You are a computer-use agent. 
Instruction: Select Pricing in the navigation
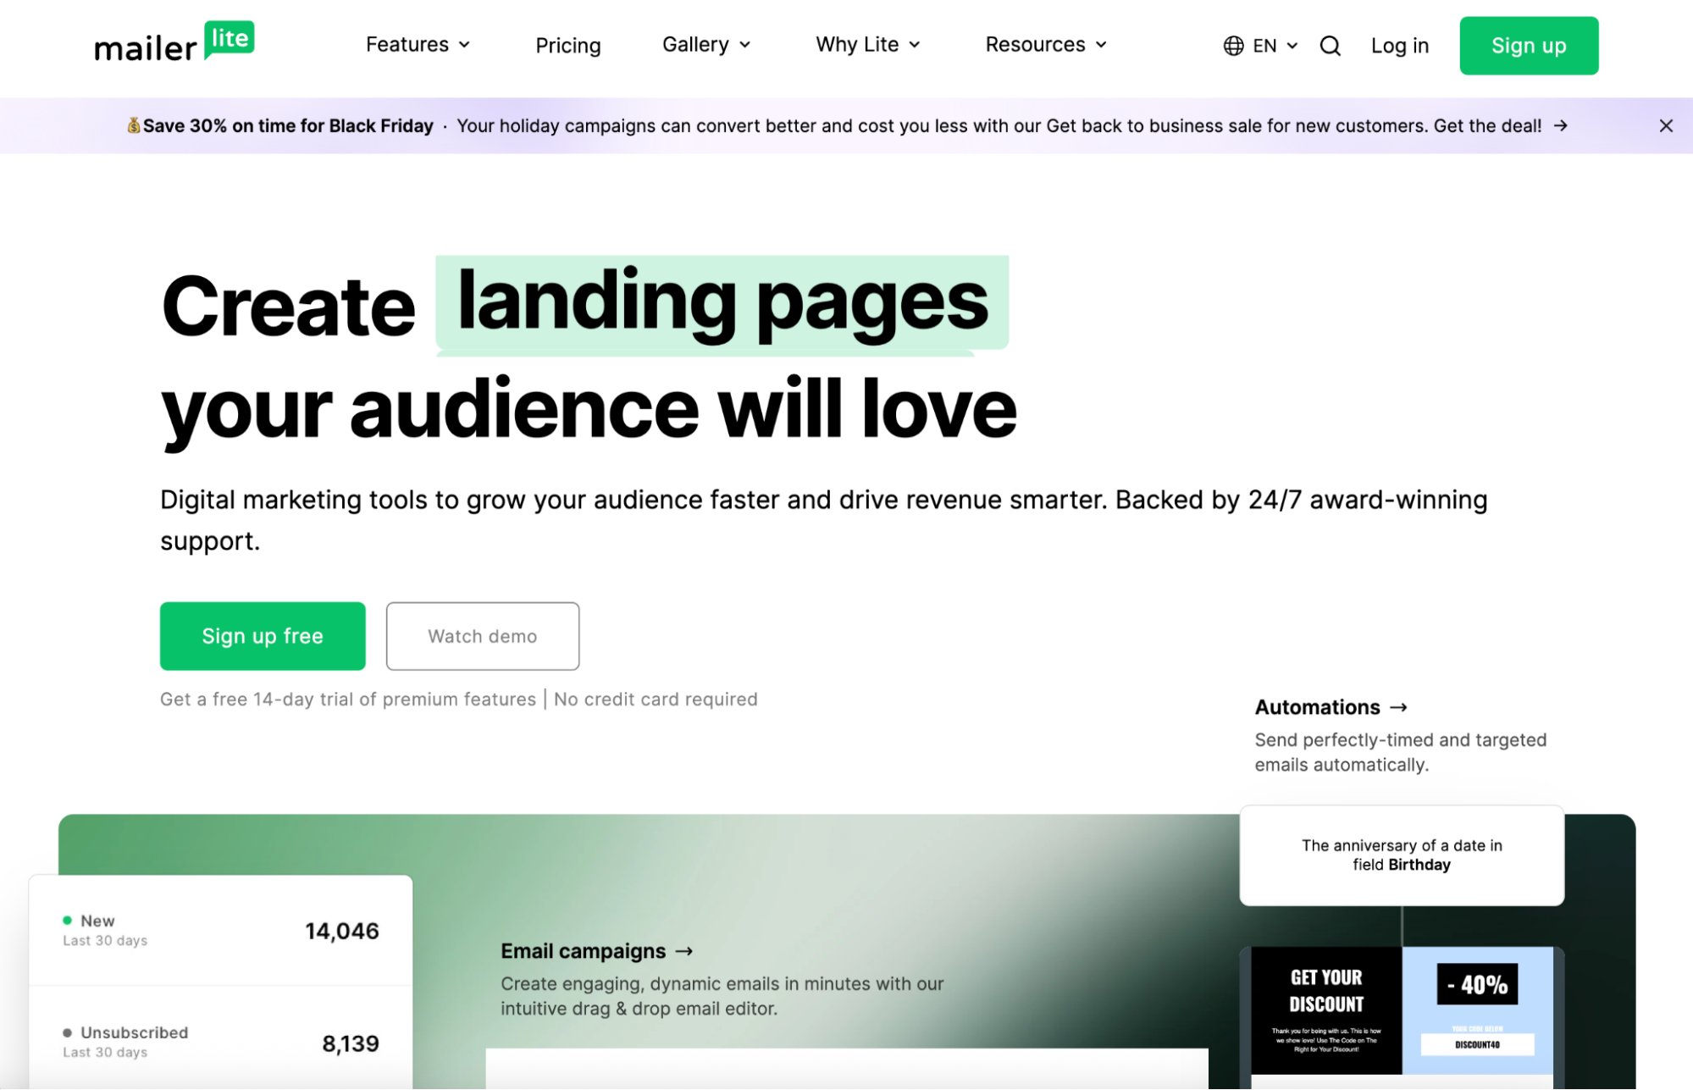(567, 45)
